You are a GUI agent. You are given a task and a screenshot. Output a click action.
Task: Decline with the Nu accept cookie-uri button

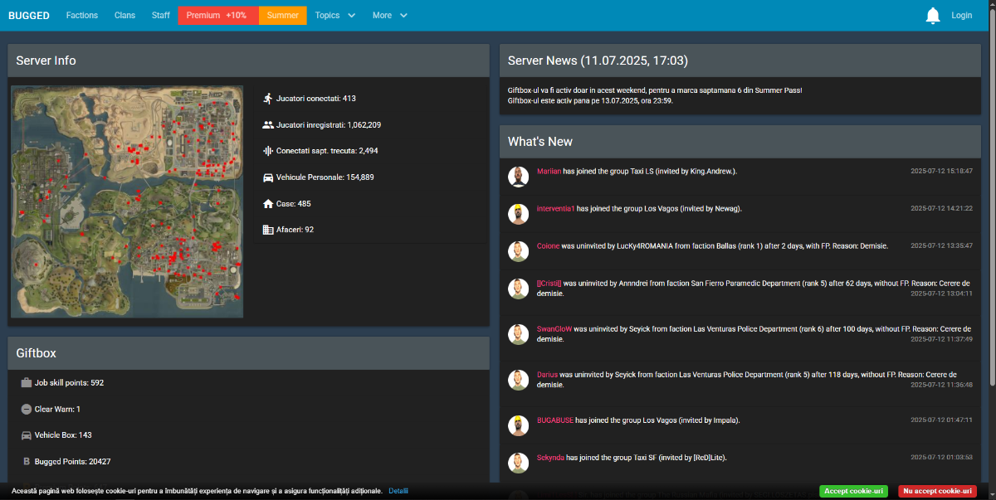(x=937, y=491)
